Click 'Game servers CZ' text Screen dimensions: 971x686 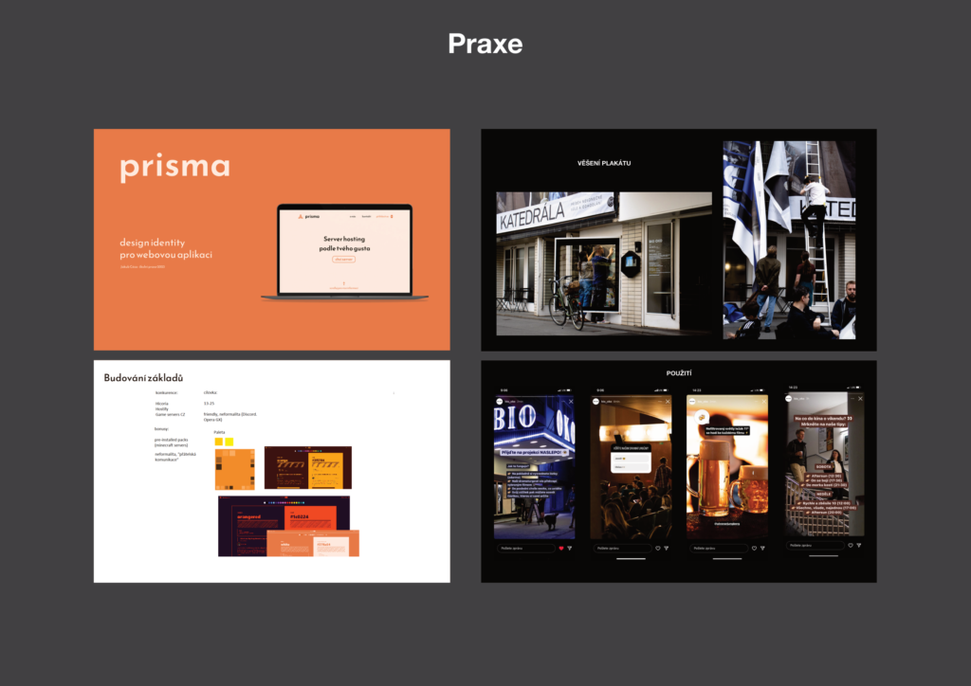171,414
